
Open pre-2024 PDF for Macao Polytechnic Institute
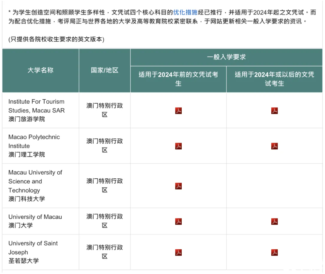pyautogui.click(x=178, y=146)
